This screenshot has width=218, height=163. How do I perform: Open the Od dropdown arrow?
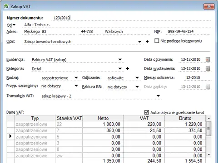pos(14,25)
